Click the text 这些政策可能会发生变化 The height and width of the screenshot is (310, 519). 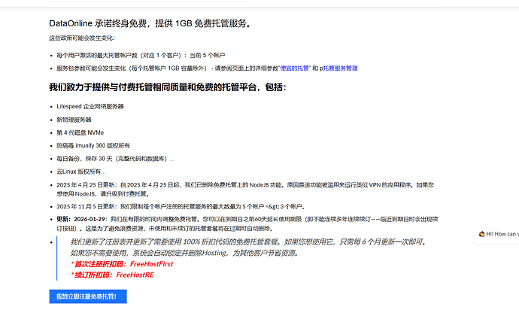point(82,38)
